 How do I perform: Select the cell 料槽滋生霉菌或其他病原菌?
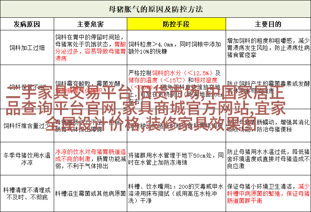point(90,193)
